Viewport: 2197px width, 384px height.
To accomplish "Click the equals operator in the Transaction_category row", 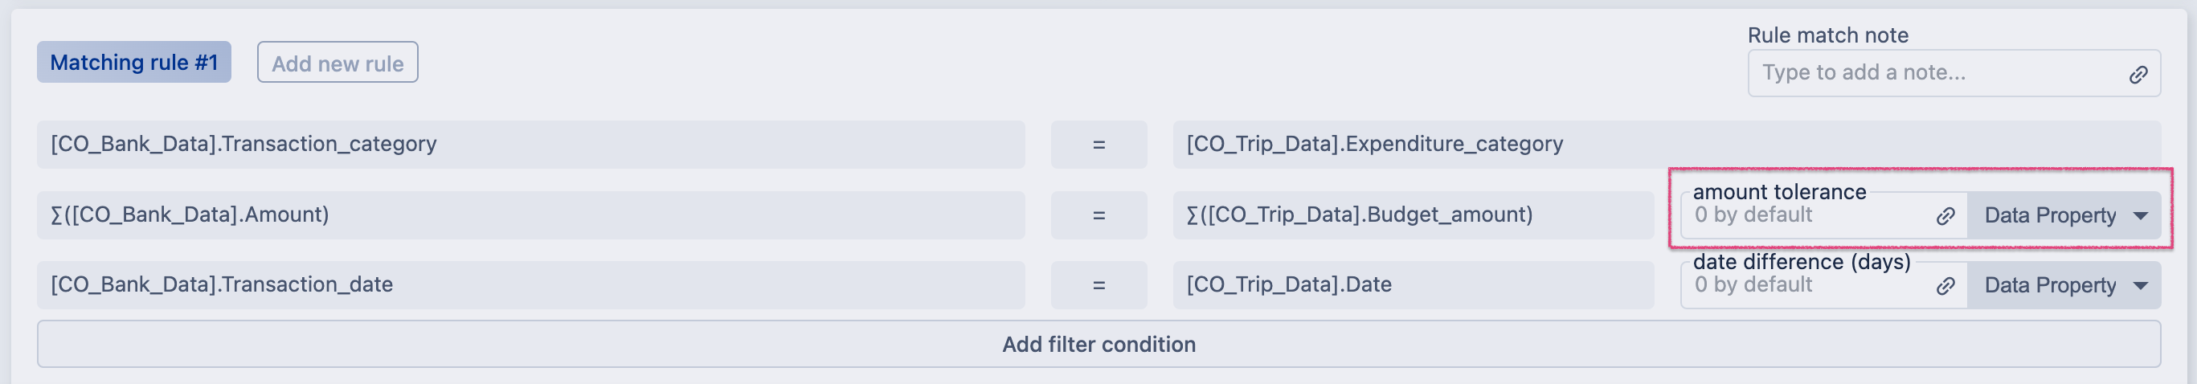I will 1098,145.
